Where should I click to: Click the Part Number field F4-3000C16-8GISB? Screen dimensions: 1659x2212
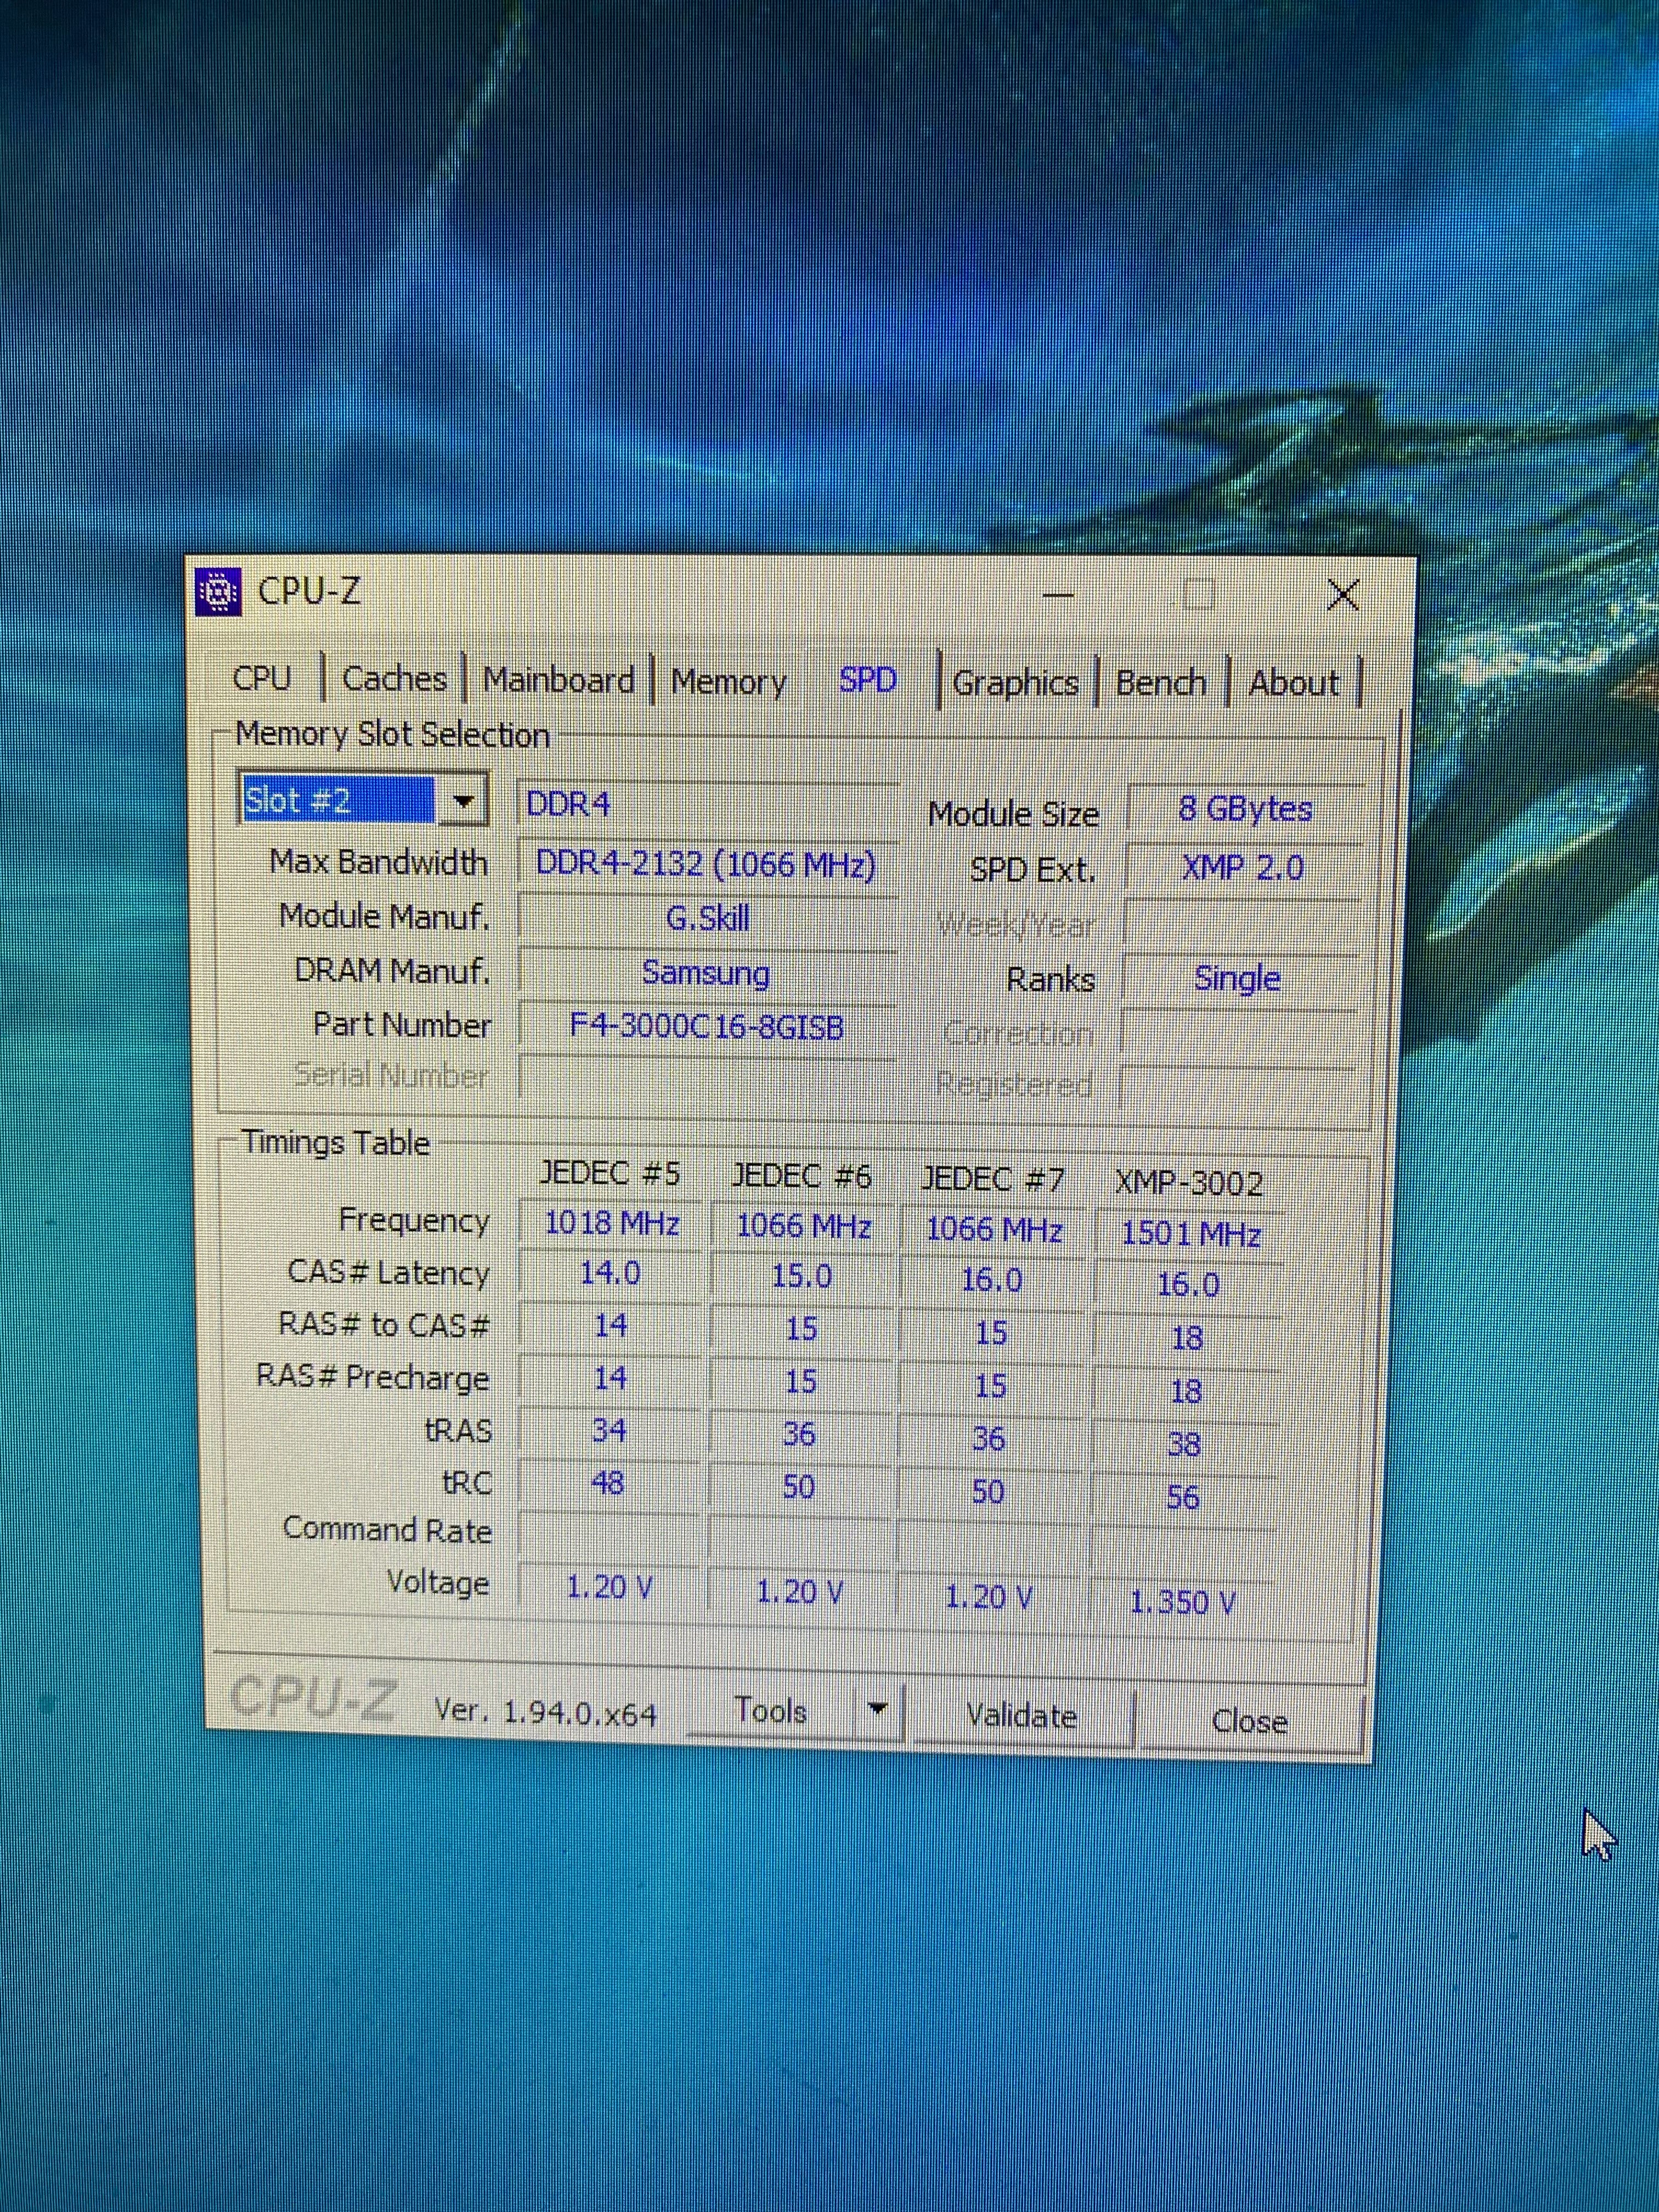coord(706,1027)
